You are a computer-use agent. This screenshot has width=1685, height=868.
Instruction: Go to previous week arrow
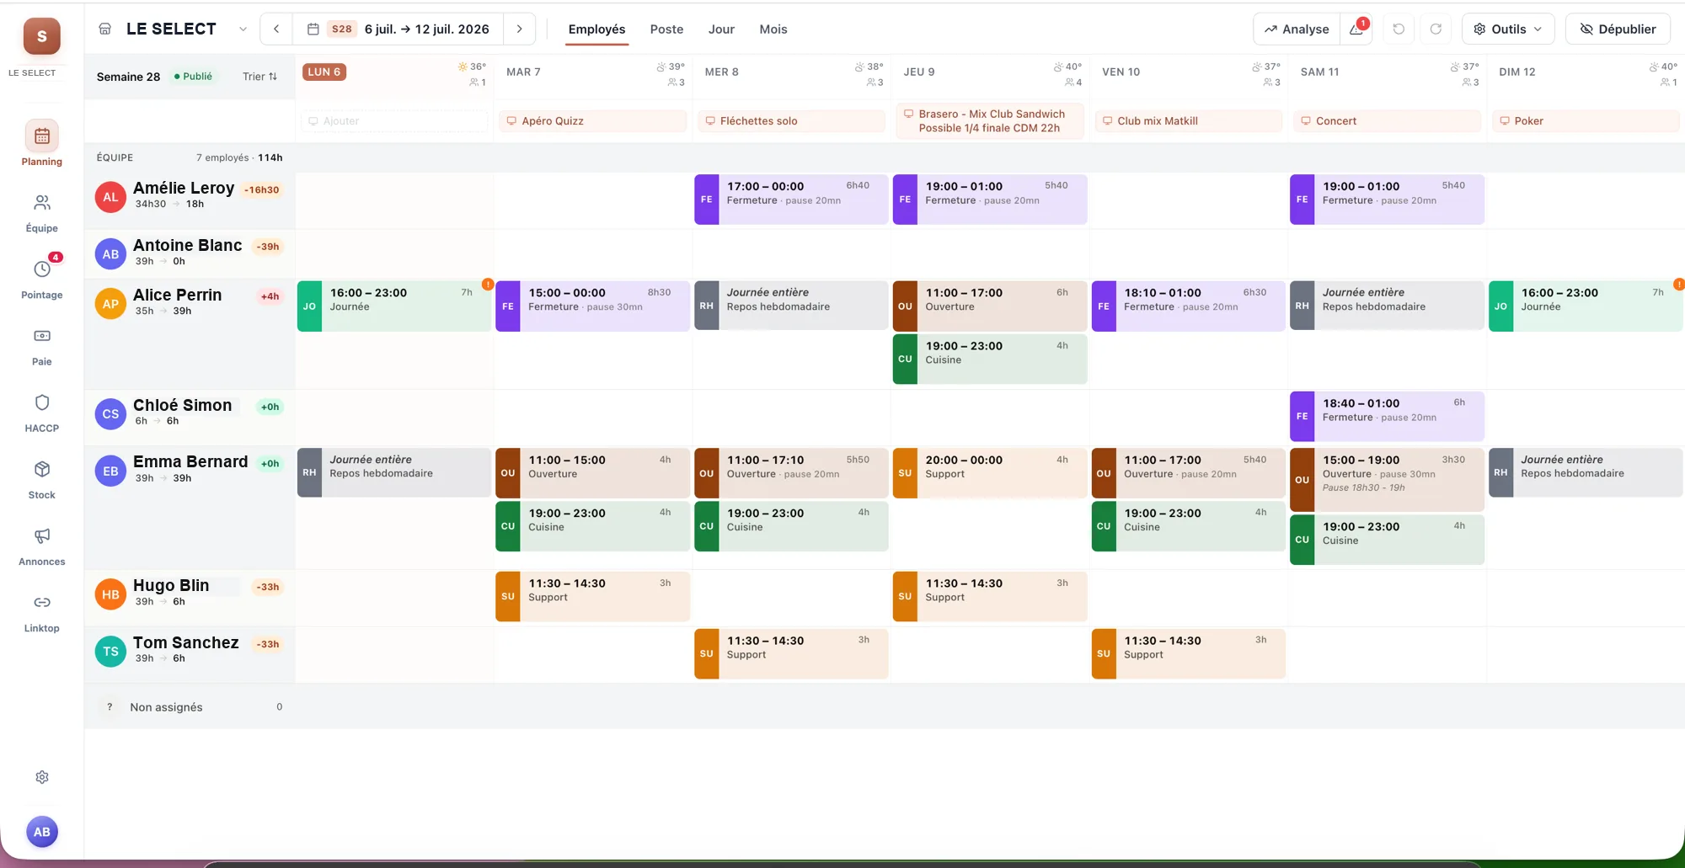(x=276, y=29)
